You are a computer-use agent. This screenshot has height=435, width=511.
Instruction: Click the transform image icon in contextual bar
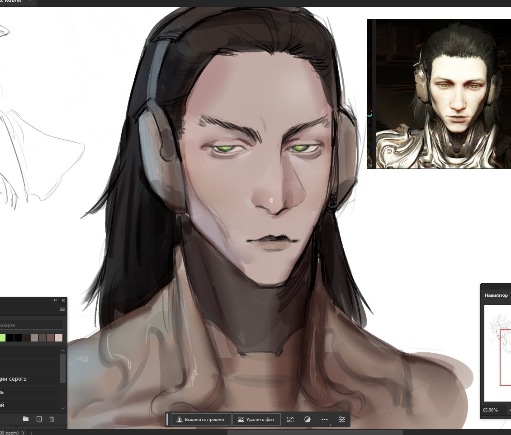tap(290, 419)
